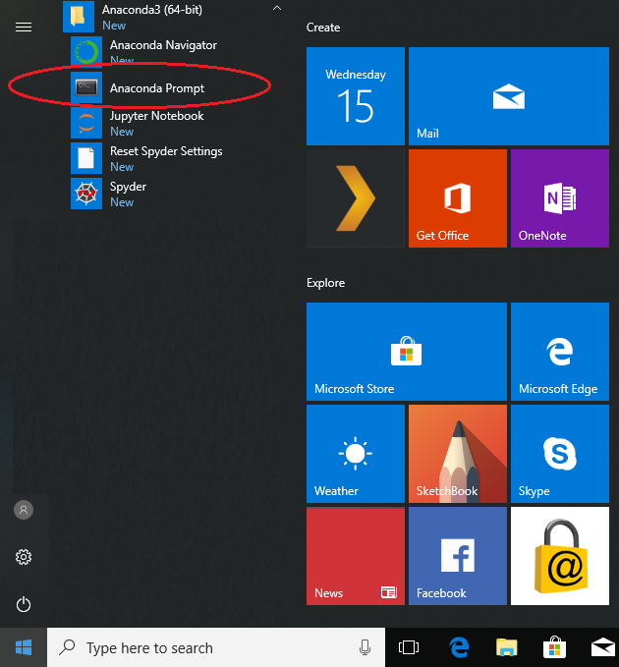
Task: Open Task View on the taskbar
Action: pyautogui.click(x=409, y=647)
